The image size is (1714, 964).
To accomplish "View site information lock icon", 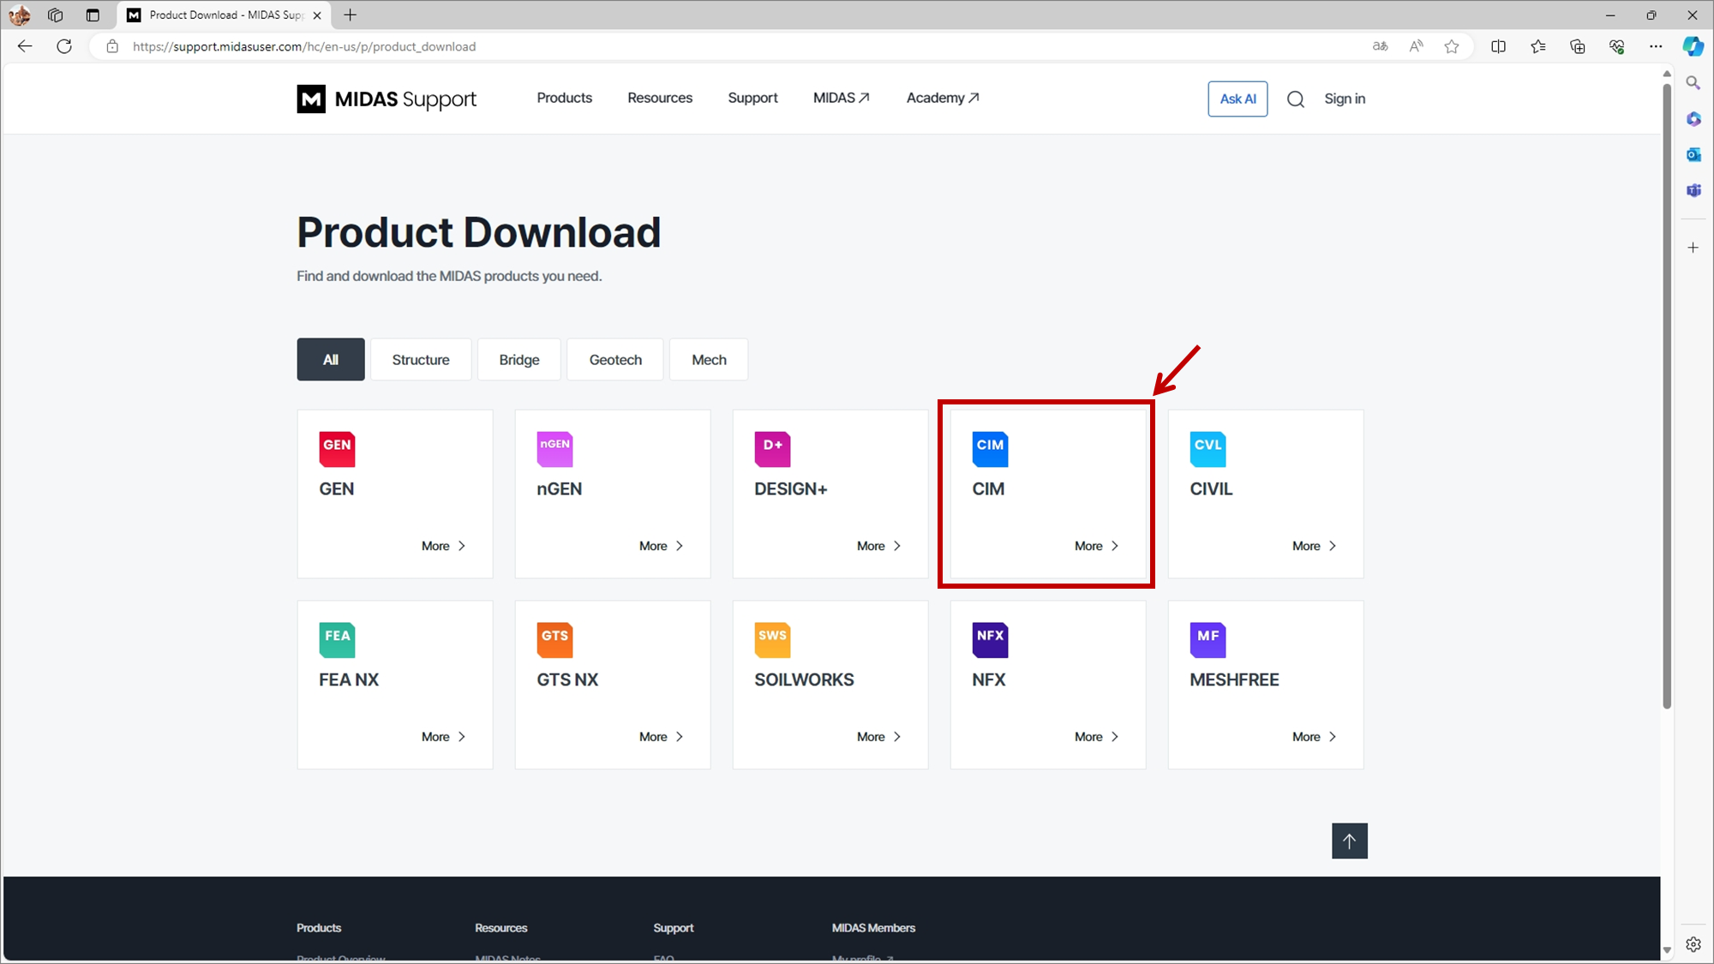I will tap(112, 46).
